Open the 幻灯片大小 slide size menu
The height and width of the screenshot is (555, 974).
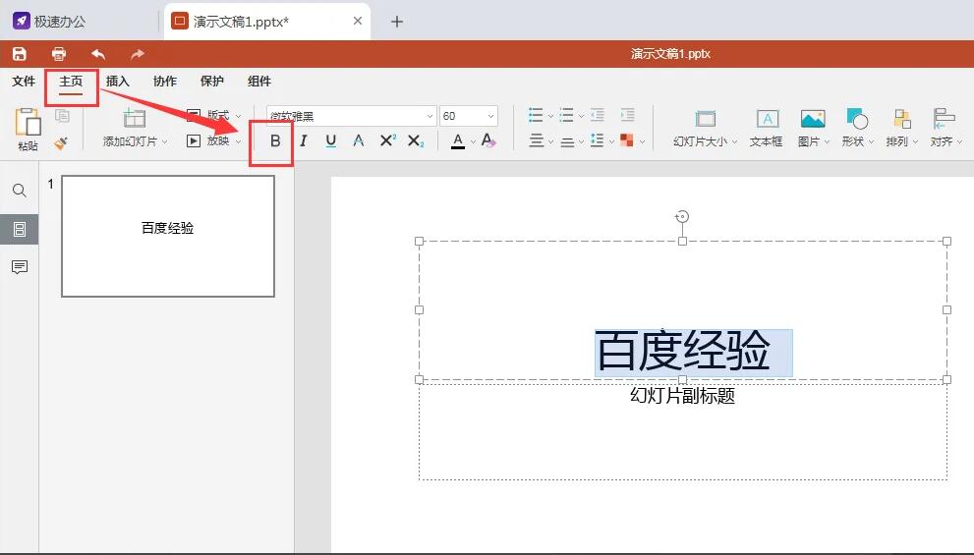705,129
